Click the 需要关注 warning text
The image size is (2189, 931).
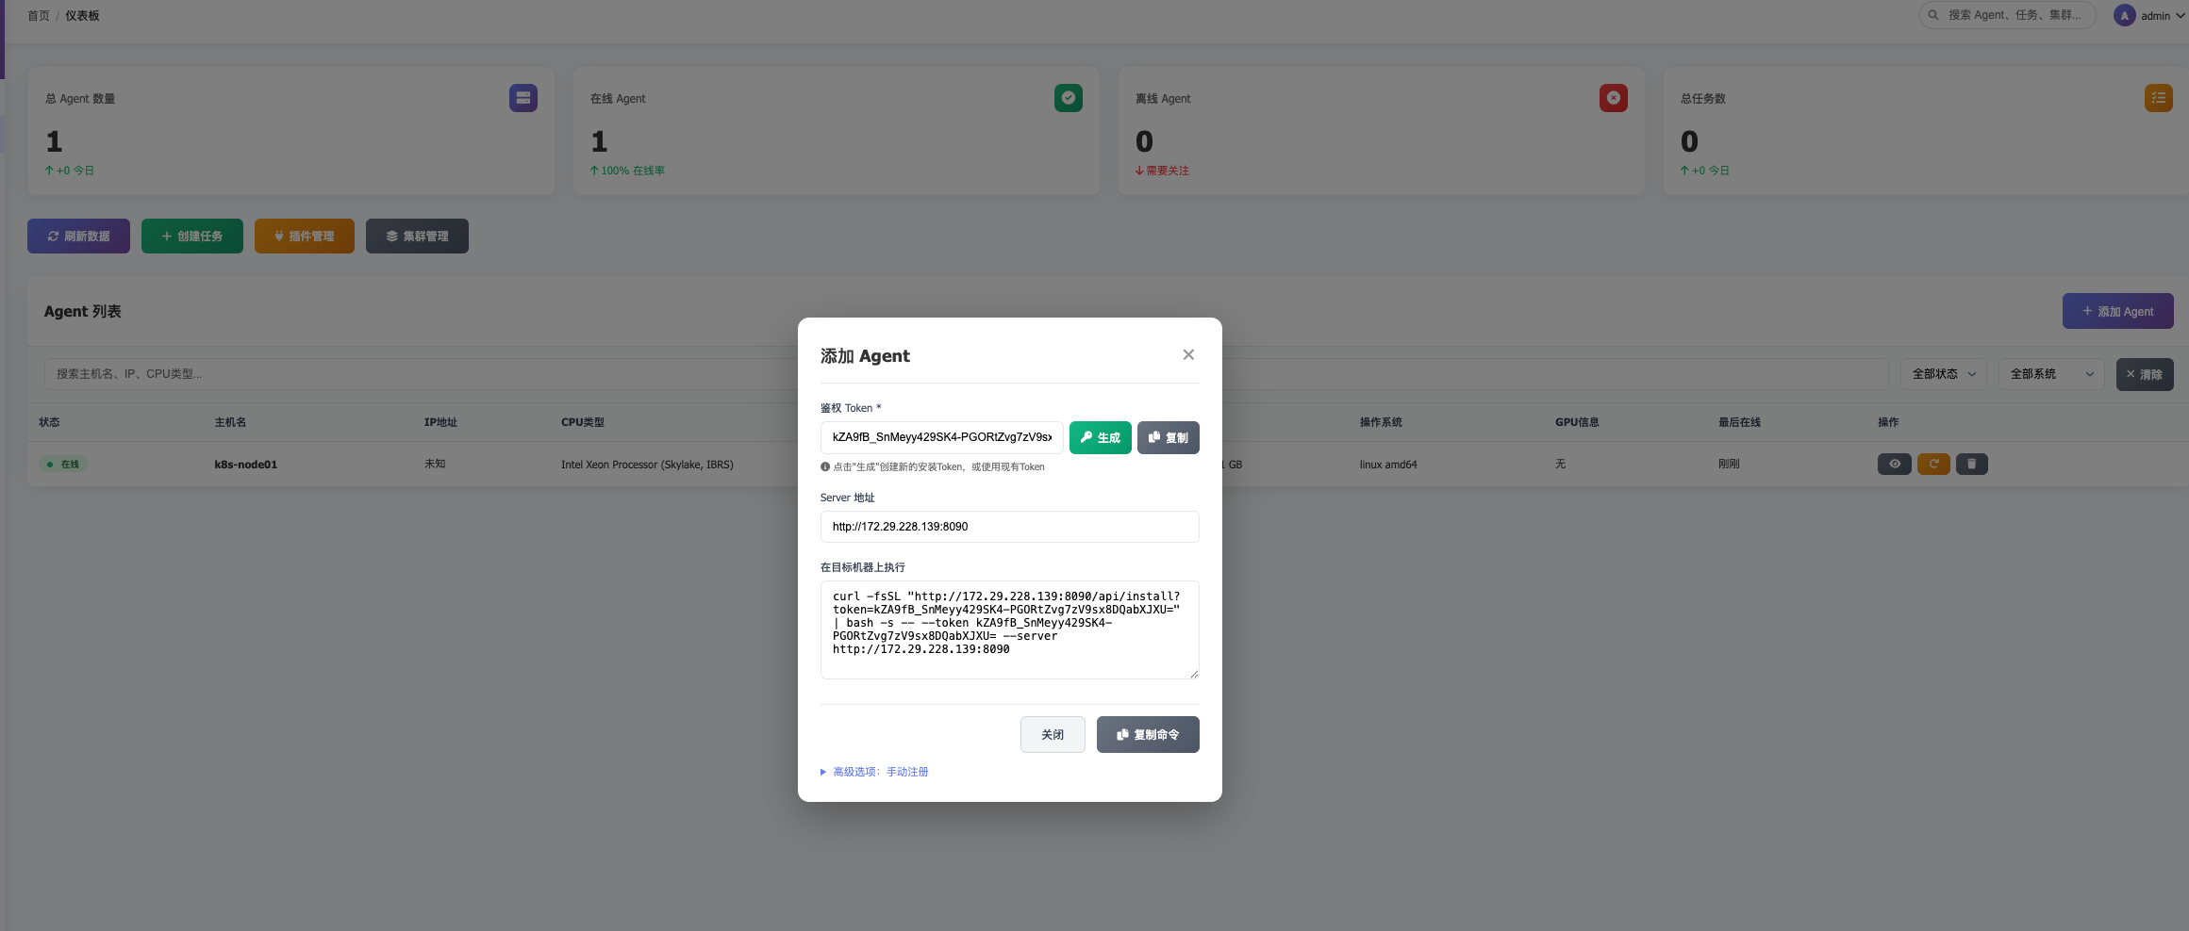[x=1163, y=171]
